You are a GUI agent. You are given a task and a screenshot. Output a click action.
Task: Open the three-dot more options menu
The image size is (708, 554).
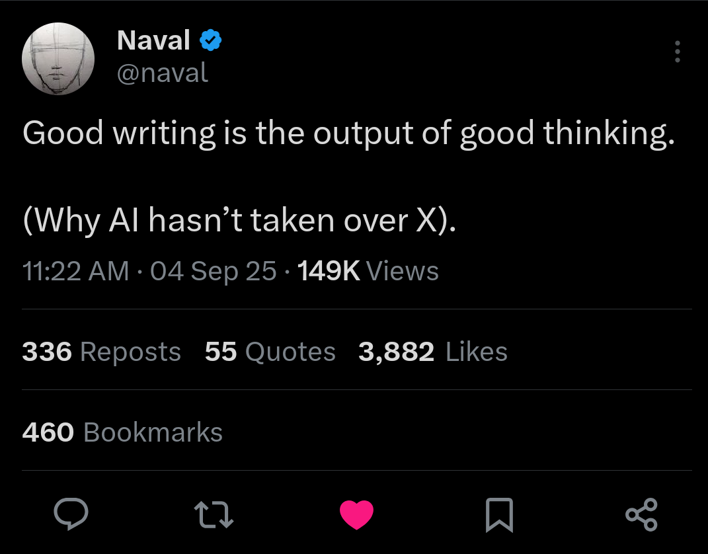tap(676, 52)
